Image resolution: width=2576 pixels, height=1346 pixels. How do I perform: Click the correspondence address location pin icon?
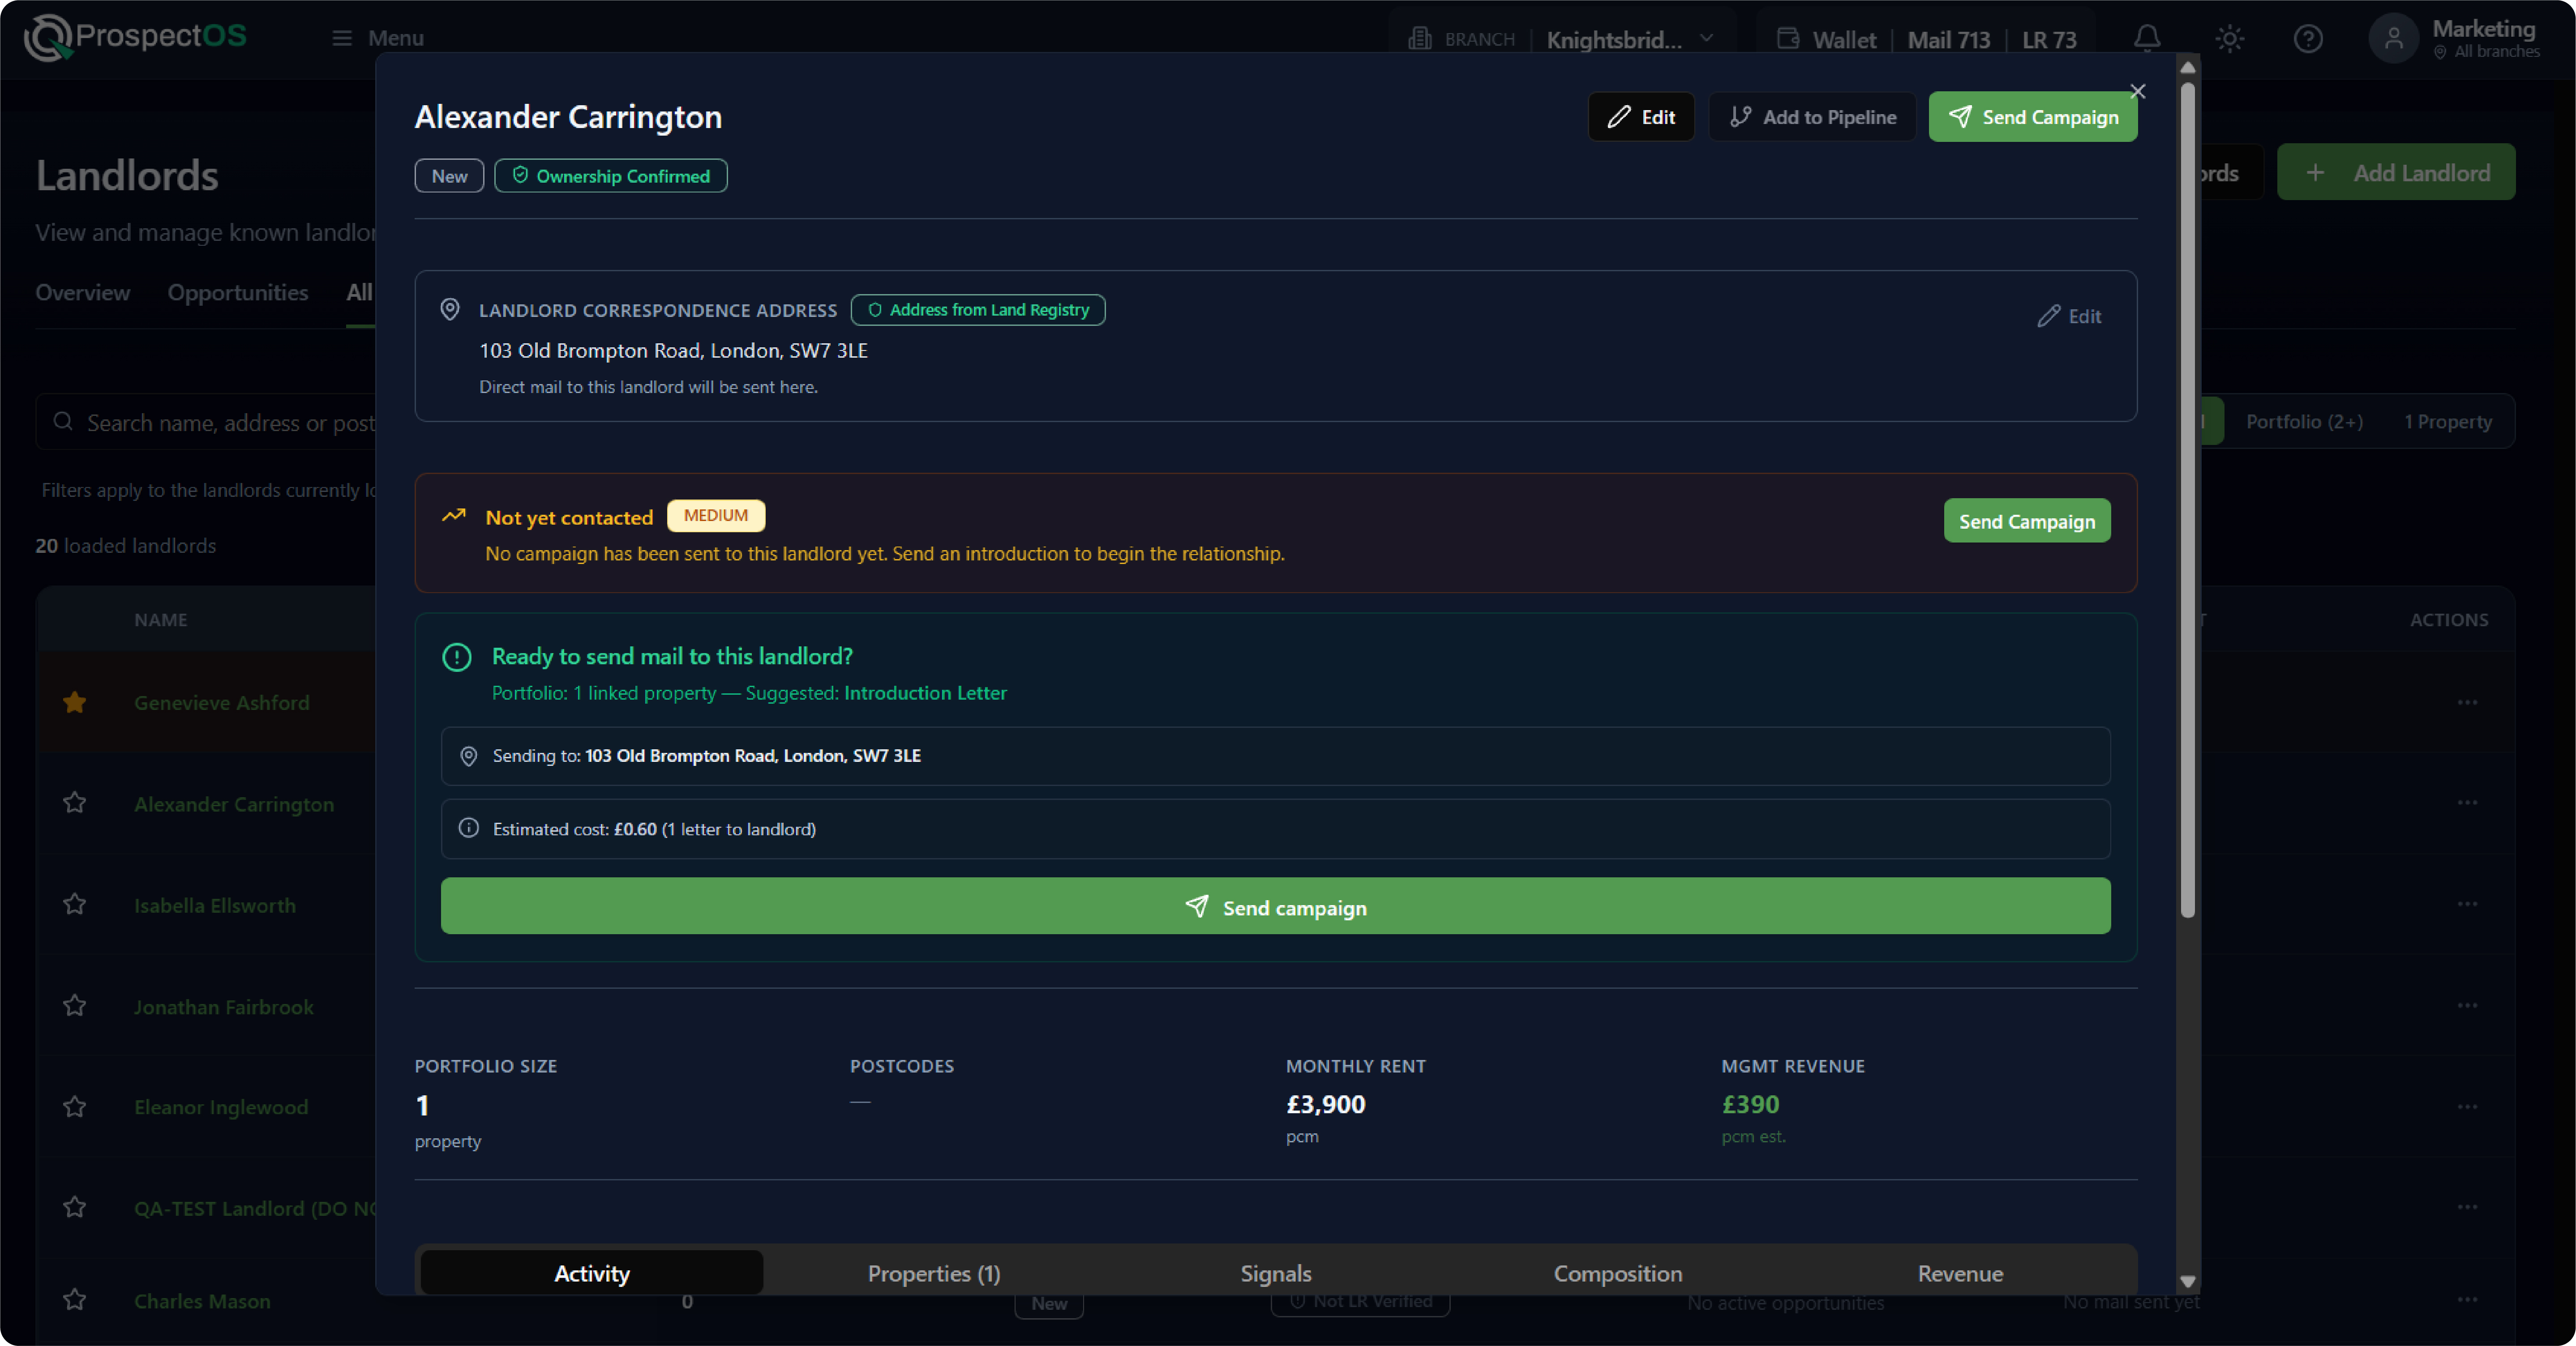click(x=450, y=310)
